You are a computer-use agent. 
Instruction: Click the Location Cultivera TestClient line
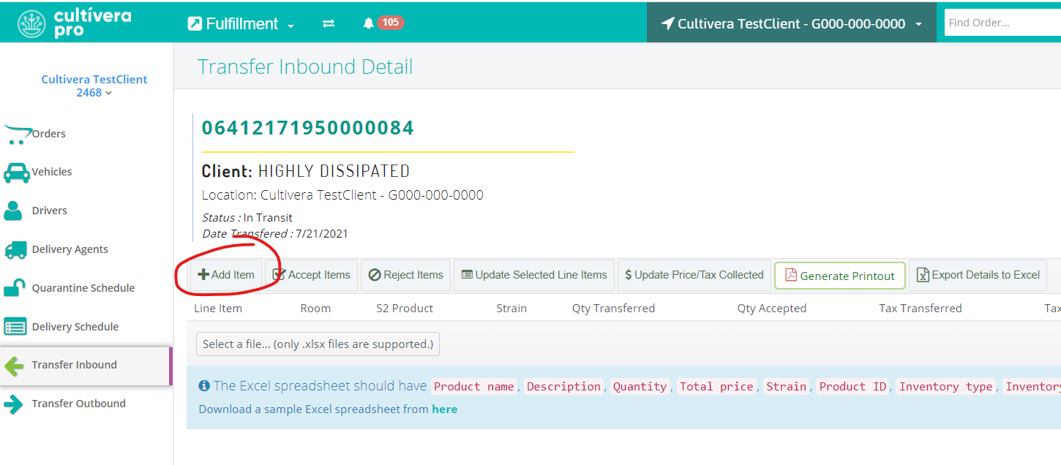tap(342, 195)
